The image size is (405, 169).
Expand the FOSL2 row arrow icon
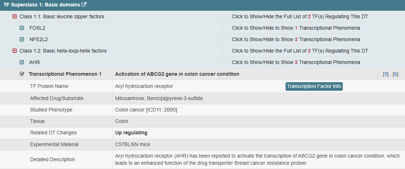(22, 28)
